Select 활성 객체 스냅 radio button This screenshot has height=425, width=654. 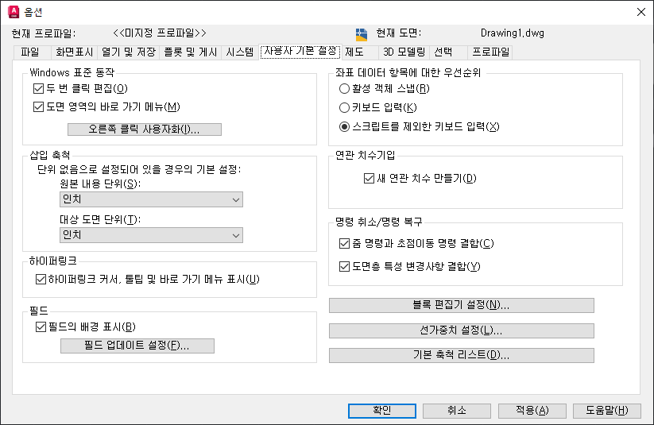tap(344, 88)
